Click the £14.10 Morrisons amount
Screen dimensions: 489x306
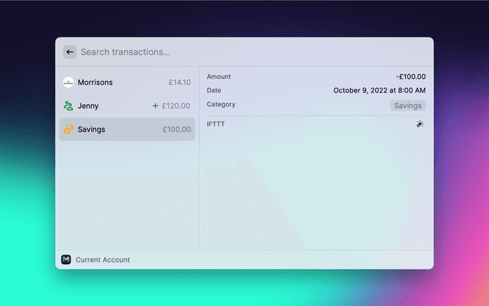[x=180, y=82]
